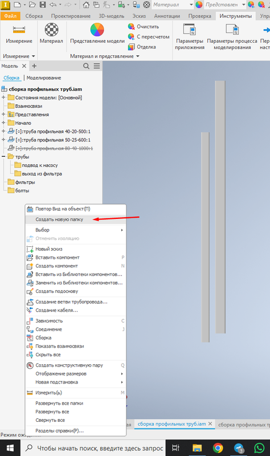
Task: Open Отображение размеров submenu
Action: [x=76, y=374]
